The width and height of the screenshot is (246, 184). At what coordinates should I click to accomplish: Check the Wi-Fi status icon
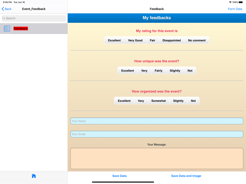[x=230, y=2]
